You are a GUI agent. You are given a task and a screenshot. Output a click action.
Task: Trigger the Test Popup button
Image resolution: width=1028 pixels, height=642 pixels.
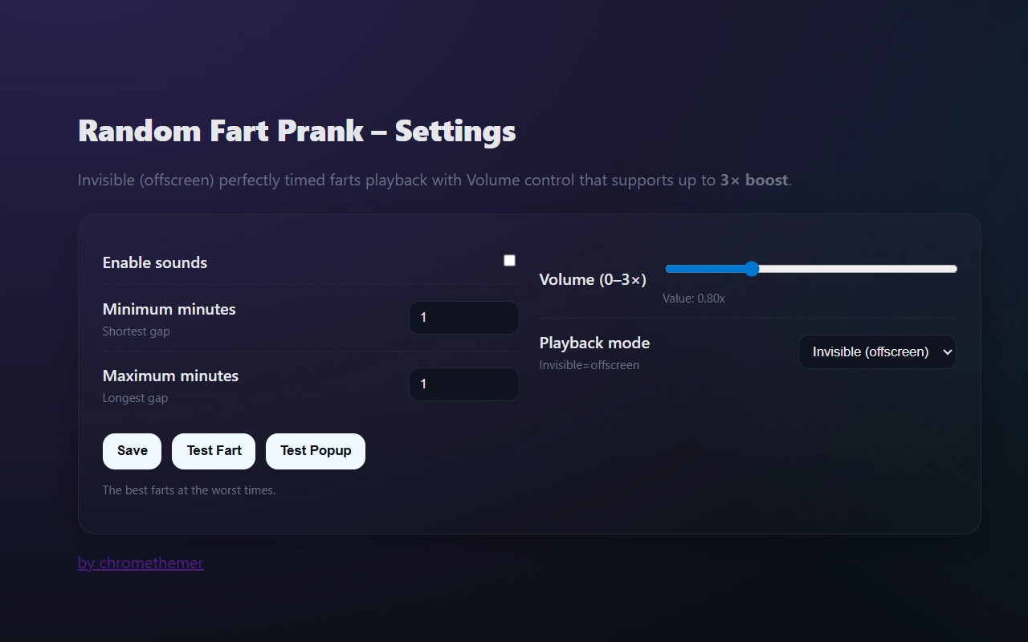click(316, 451)
